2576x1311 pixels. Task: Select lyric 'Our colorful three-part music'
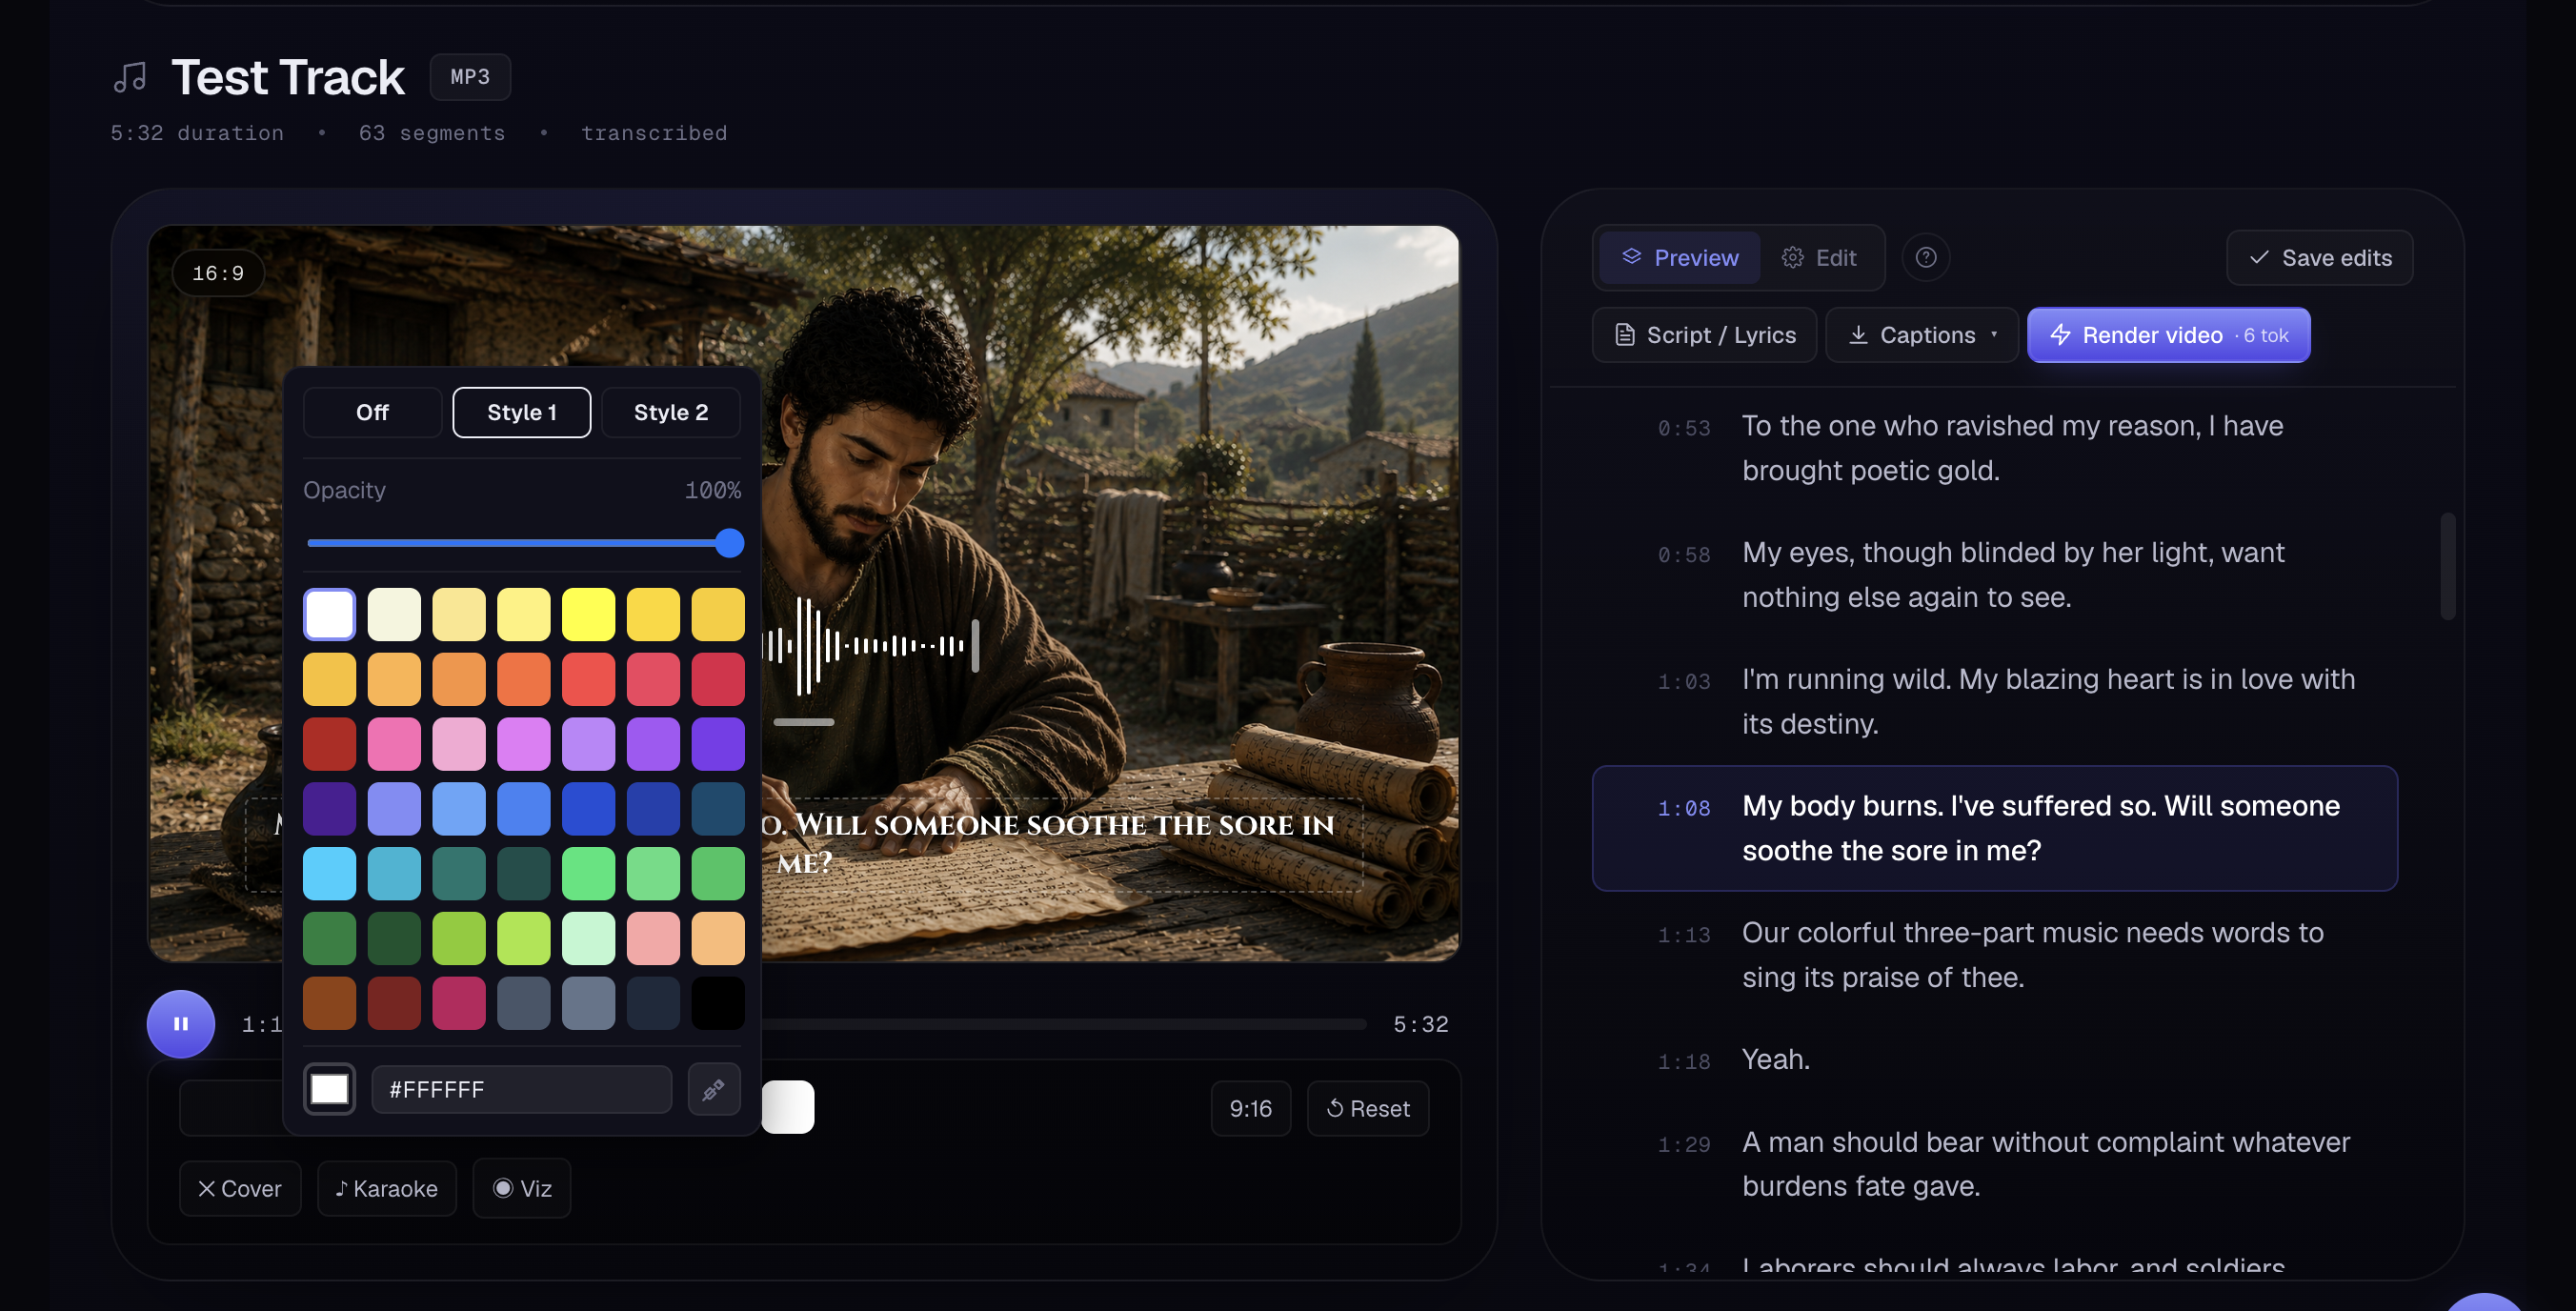pyautogui.click(x=1994, y=955)
